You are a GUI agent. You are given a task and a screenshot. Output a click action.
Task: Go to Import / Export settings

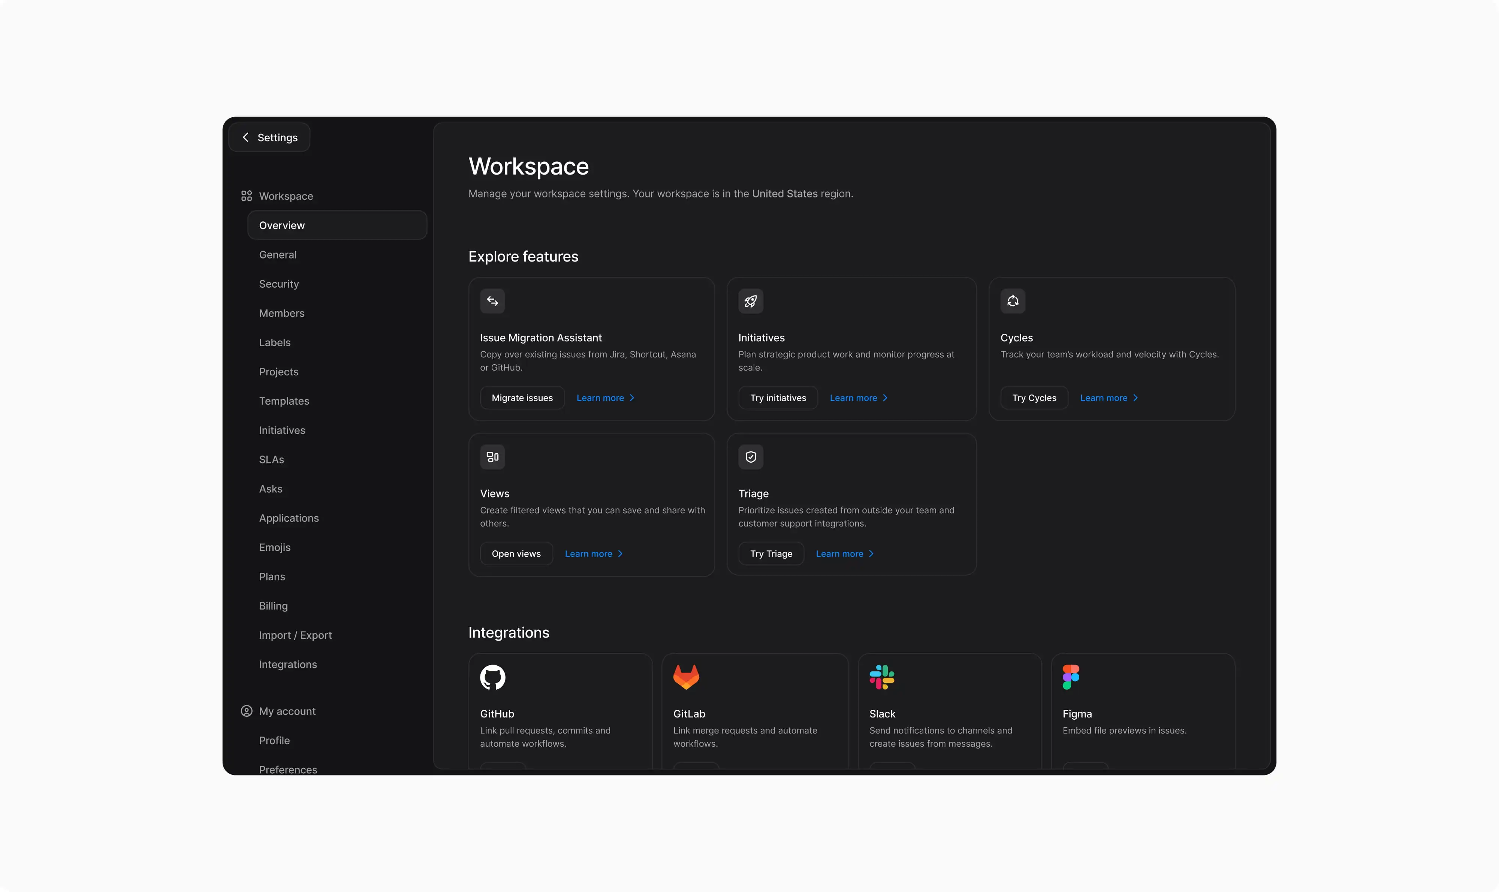[x=295, y=635]
